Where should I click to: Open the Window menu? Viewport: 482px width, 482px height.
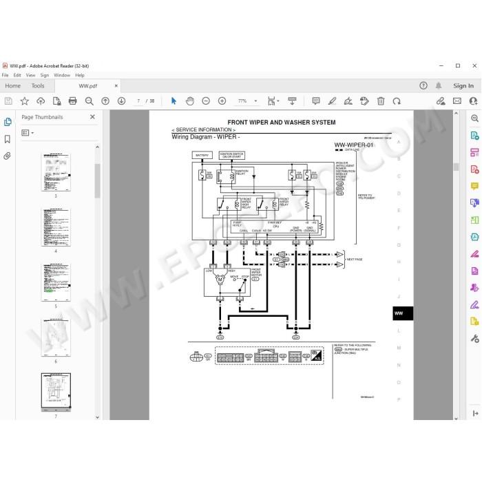pyautogui.click(x=62, y=75)
